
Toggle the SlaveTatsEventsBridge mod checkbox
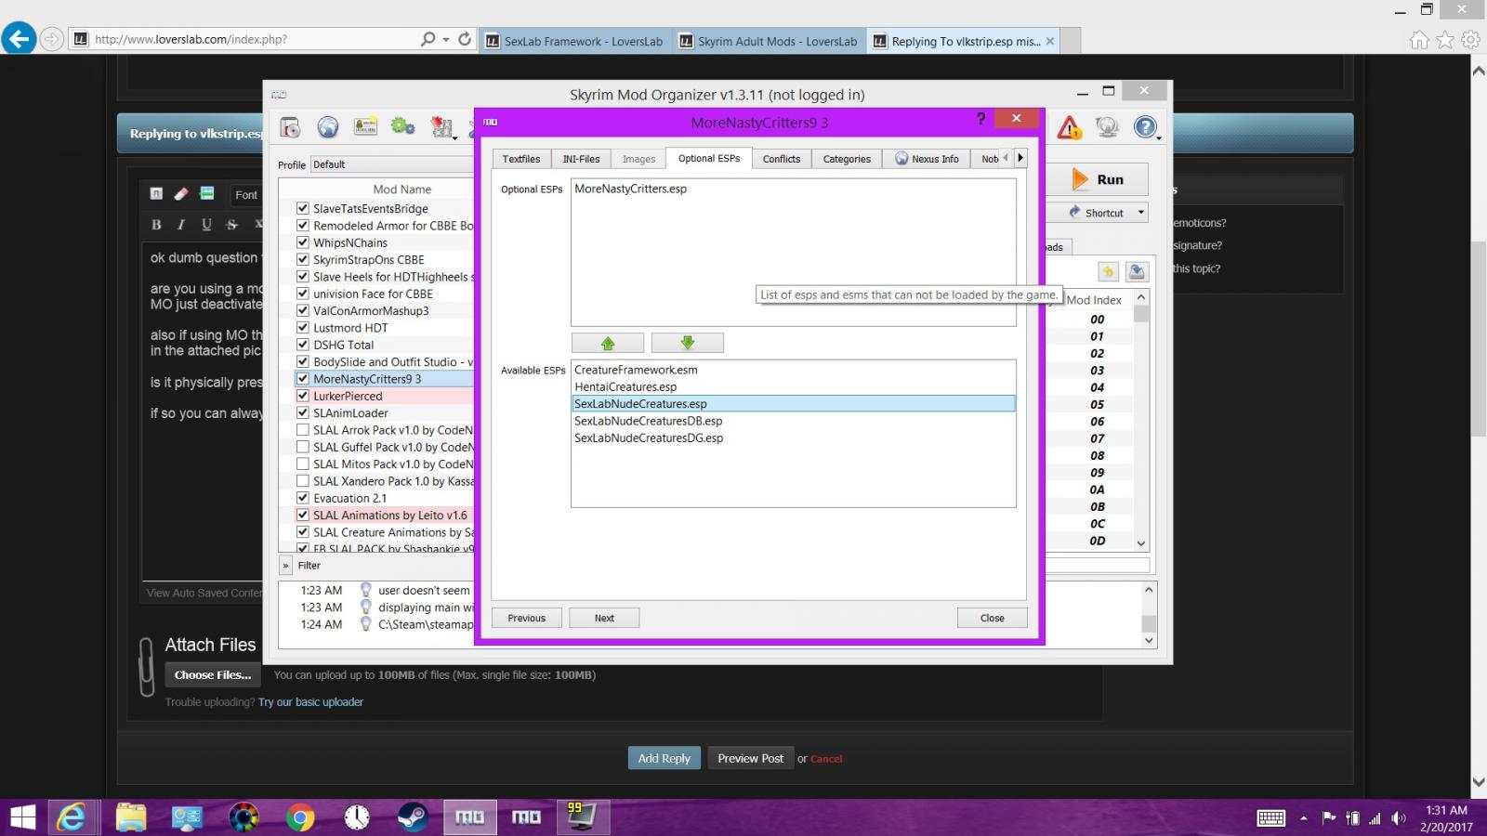pyautogui.click(x=302, y=208)
